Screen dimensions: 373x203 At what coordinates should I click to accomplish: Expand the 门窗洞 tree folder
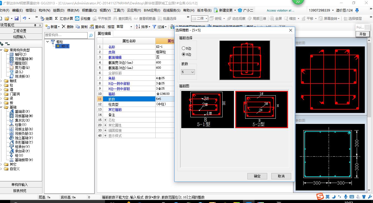click(1, 94)
